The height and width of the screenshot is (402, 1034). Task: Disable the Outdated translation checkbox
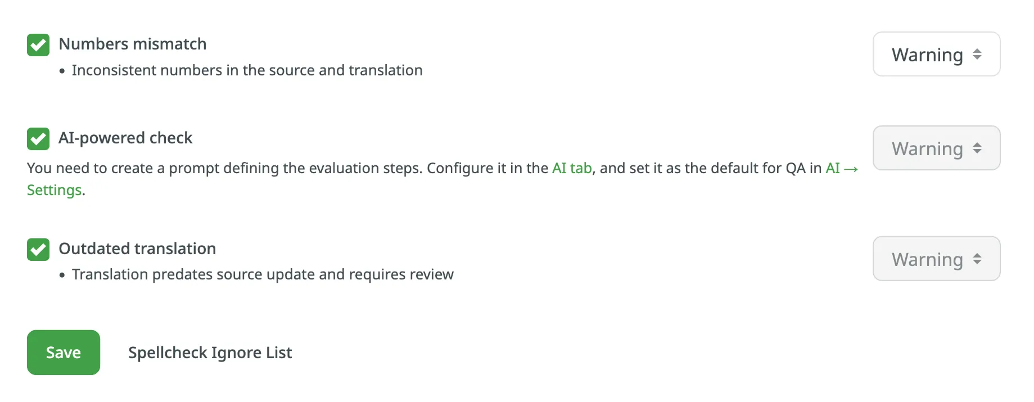(38, 250)
